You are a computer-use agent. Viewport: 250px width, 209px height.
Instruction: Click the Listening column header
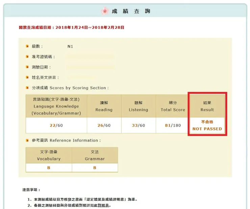pos(139,106)
